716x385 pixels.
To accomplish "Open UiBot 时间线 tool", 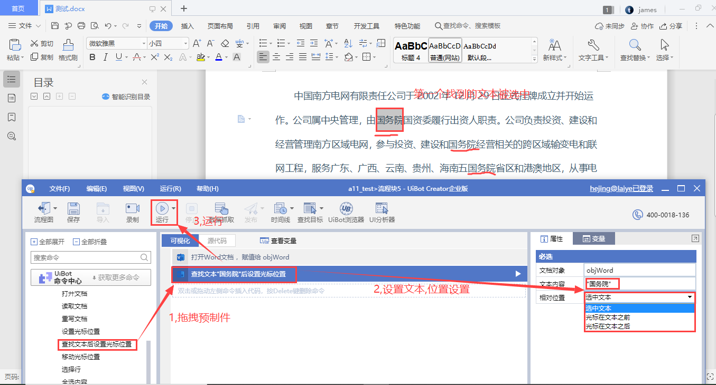I will click(280, 213).
